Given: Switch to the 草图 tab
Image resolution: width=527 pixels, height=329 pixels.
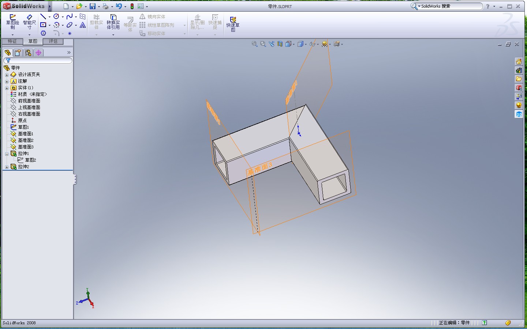Looking at the screenshot, I should coord(33,41).
